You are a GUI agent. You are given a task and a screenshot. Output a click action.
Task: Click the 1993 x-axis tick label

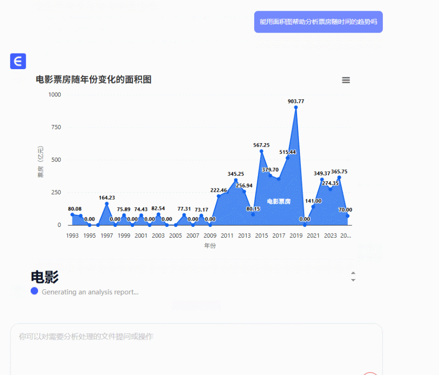(72, 236)
